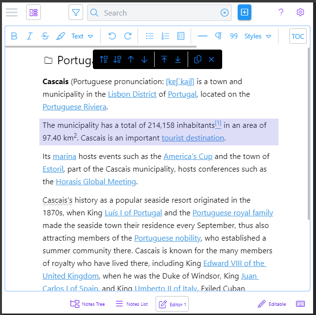This screenshot has width=316, height=315.
Task: Toggle bold formatting
Action: point(14,36)
